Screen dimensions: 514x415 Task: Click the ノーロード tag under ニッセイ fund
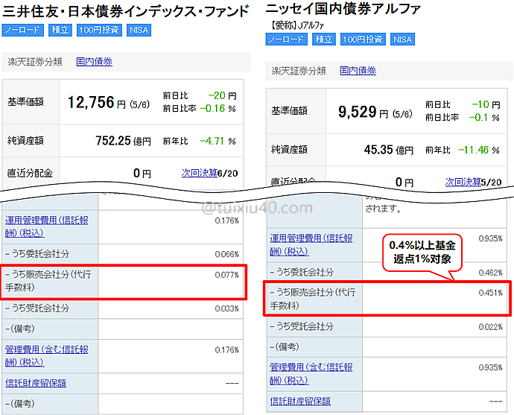click(287, 39)
